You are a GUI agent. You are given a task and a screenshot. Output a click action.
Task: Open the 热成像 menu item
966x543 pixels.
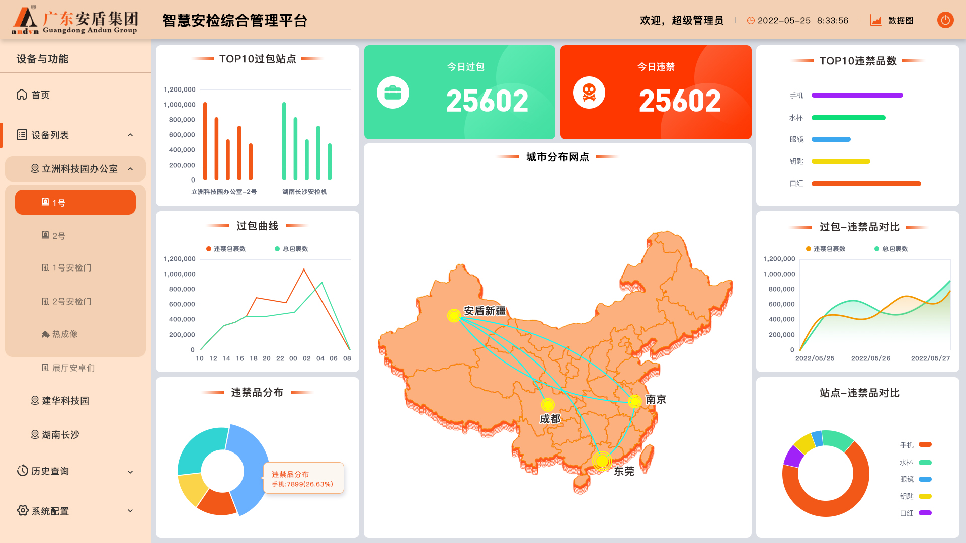click(64, 334)
